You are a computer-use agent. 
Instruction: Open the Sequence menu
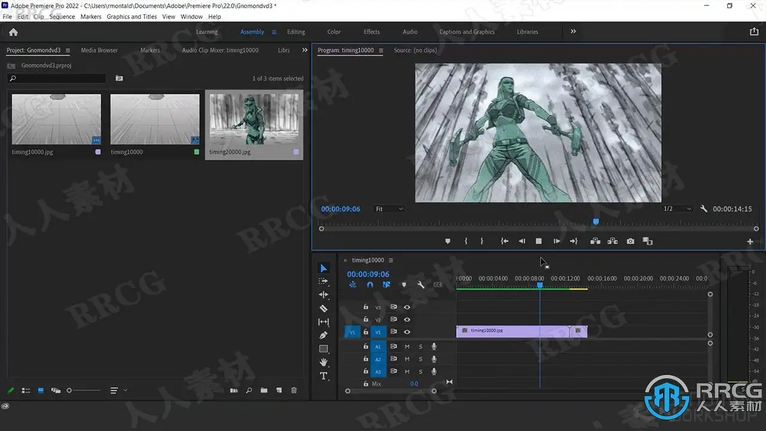point(62,17)
